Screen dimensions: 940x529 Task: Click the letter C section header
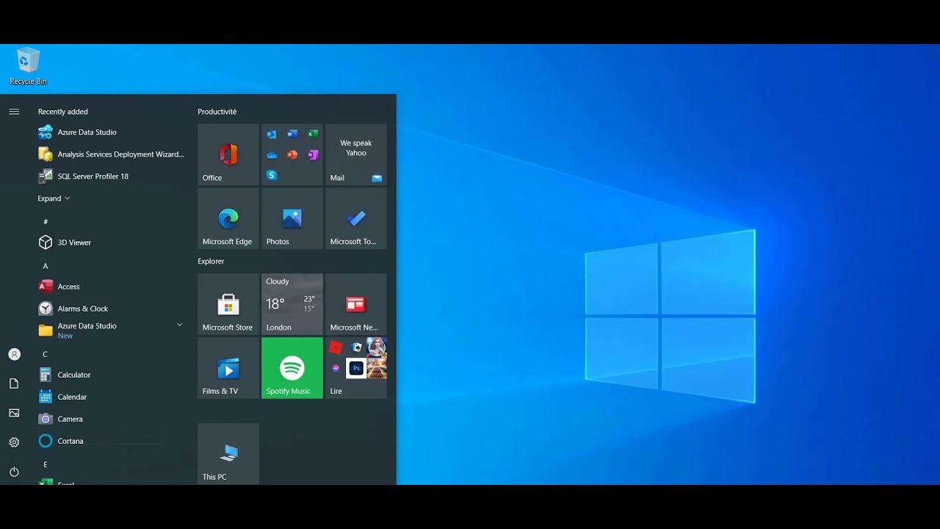point(45,354)
